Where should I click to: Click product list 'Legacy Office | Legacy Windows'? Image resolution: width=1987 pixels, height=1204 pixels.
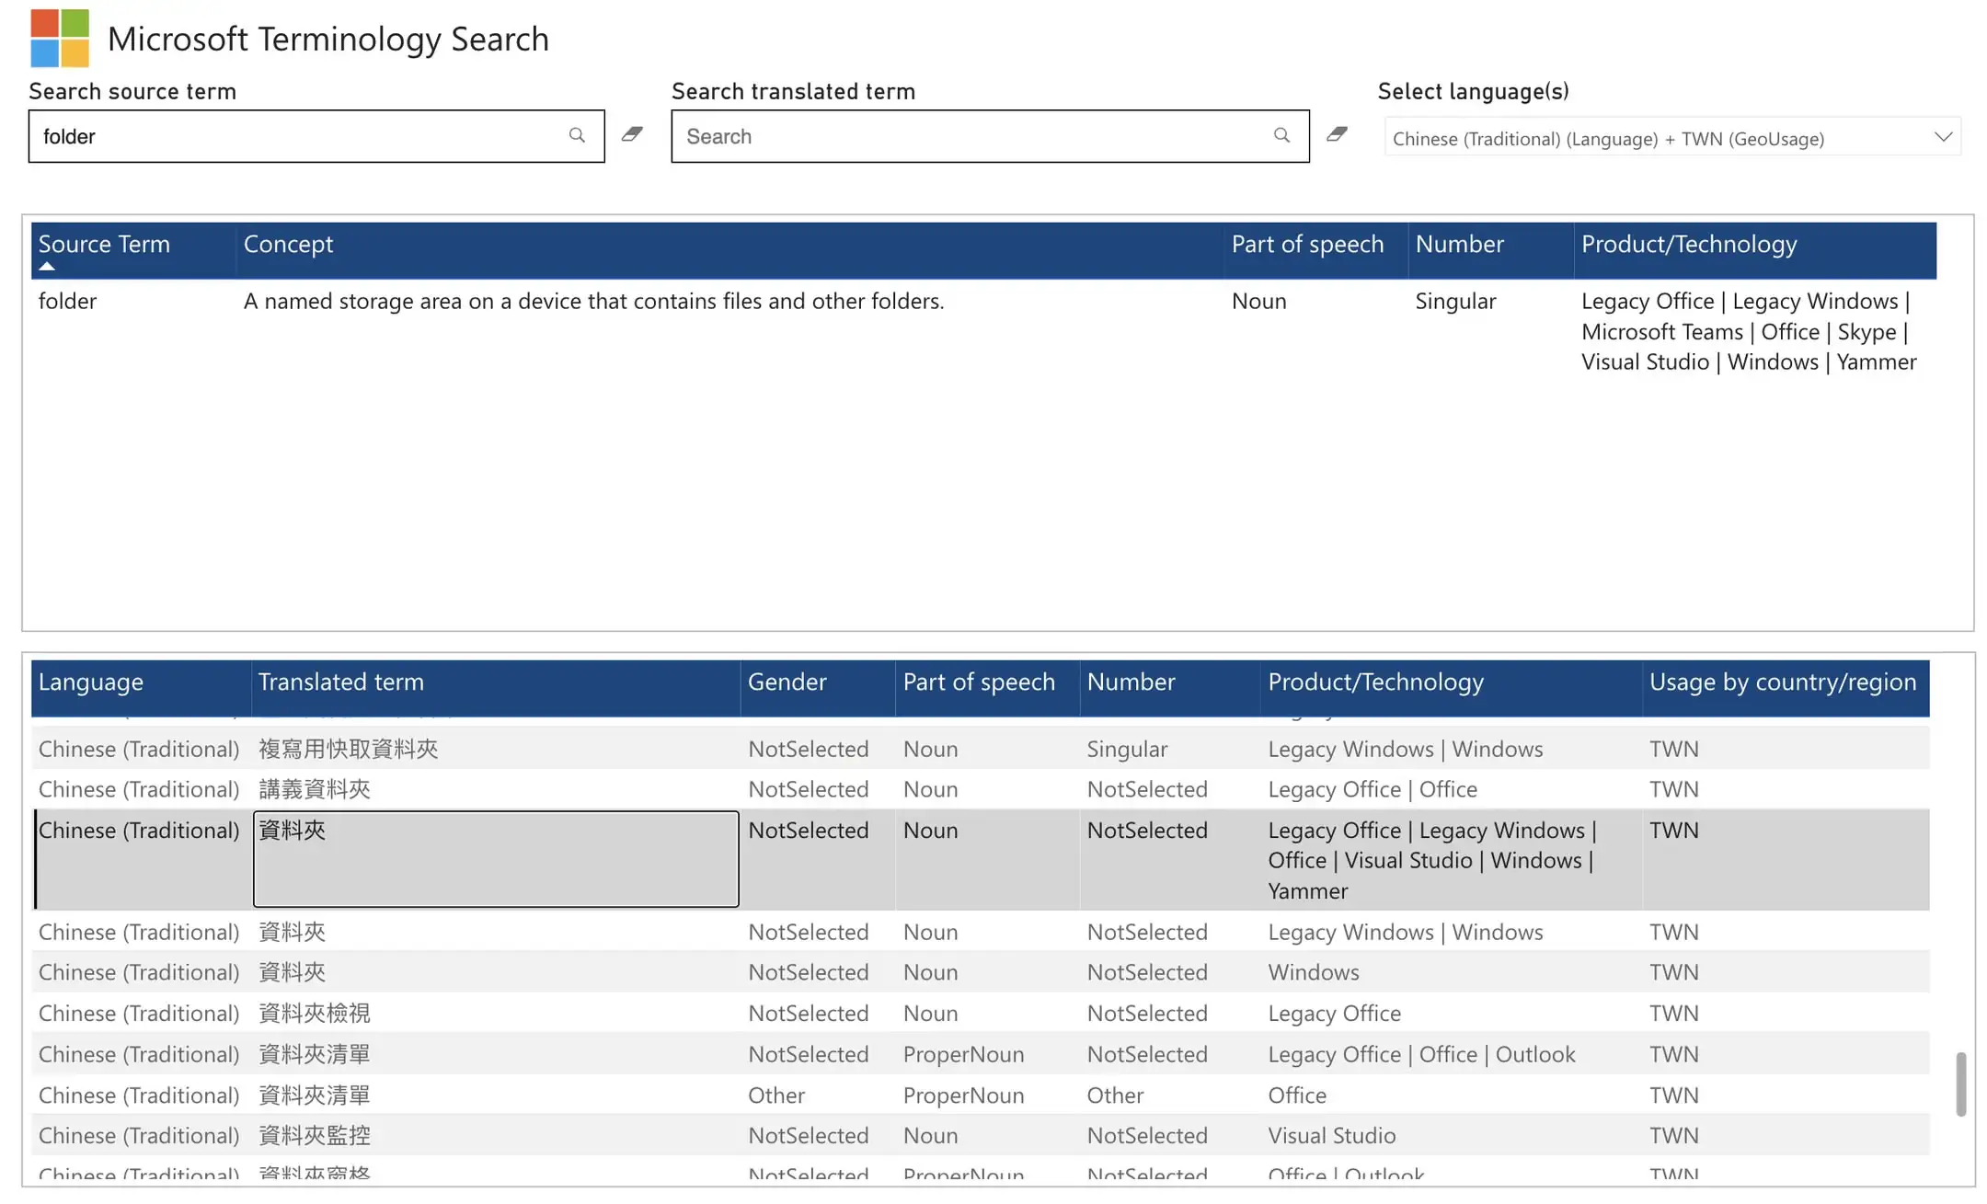1748,331
